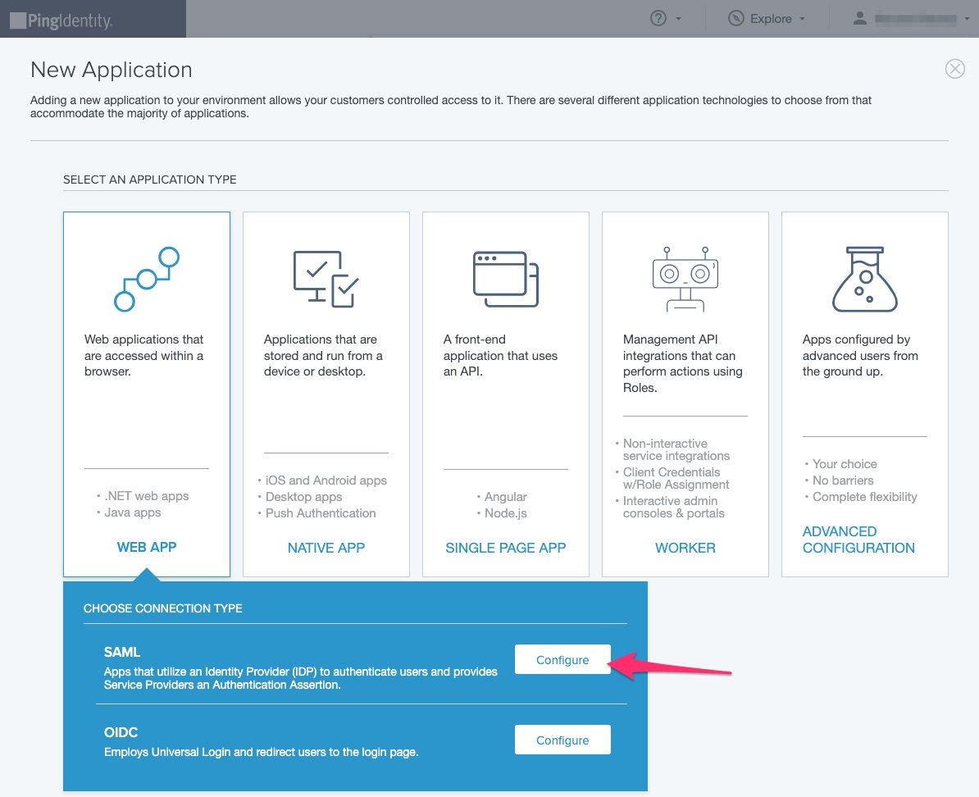
Task: Expand the user account dropdown
Action: [968, 18]
